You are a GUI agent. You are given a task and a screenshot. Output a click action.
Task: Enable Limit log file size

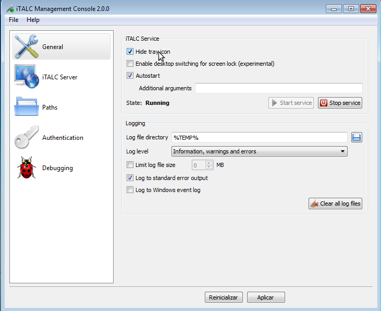click(130, 165)
